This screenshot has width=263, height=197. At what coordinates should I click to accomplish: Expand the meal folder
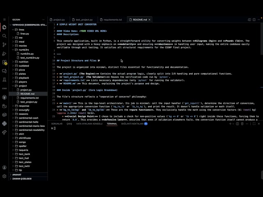[x=28, y=42]
